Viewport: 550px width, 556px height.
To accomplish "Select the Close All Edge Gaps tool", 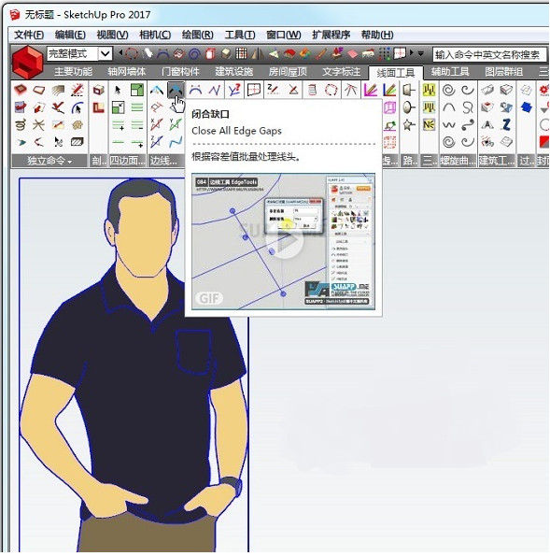I will coord(176,90).
